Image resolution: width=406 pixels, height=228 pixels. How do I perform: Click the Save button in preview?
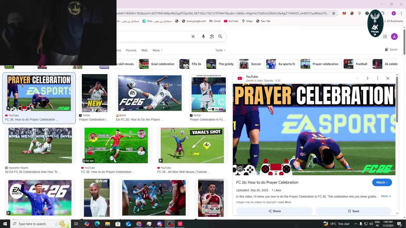pos(353,211)
